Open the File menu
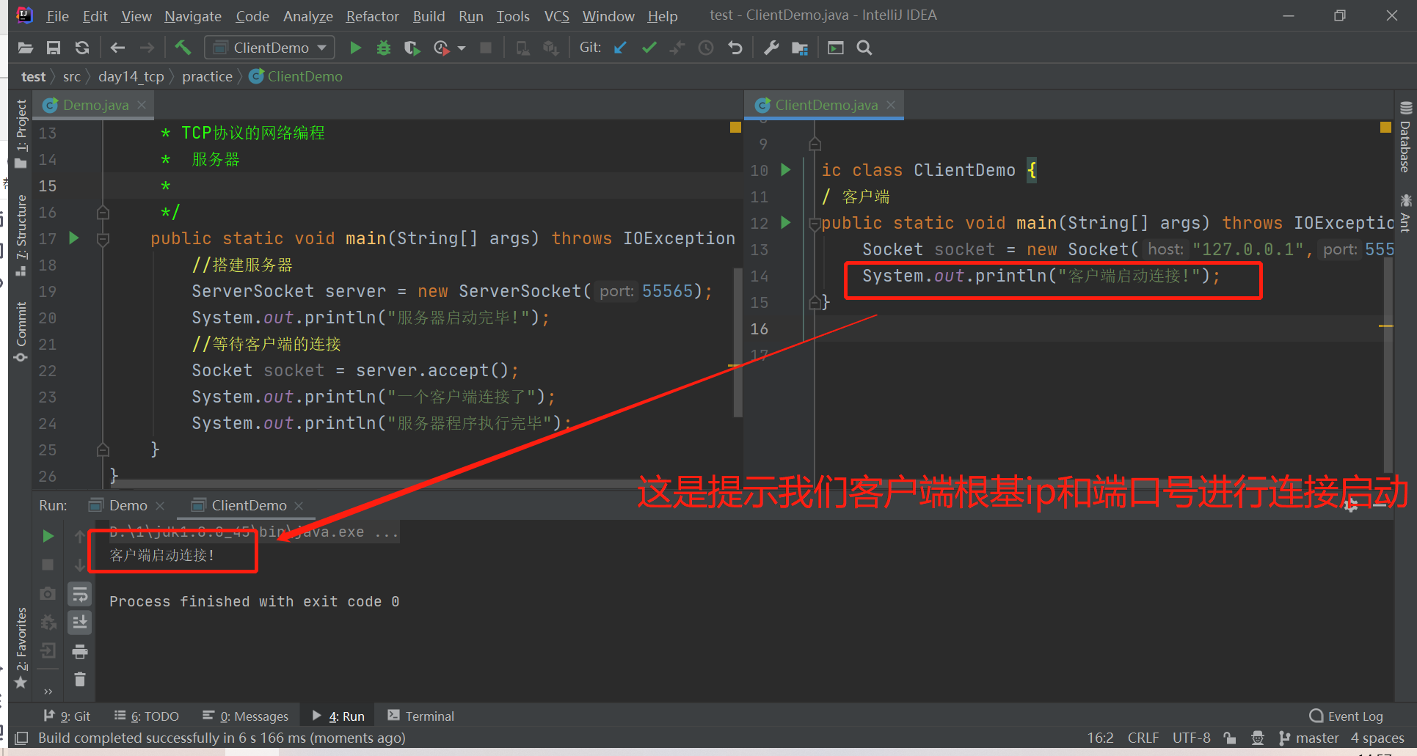Screen dimensions: 1417x756 coord(57,16)
